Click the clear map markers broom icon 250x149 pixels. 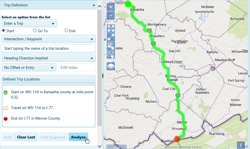pos(111,46)
